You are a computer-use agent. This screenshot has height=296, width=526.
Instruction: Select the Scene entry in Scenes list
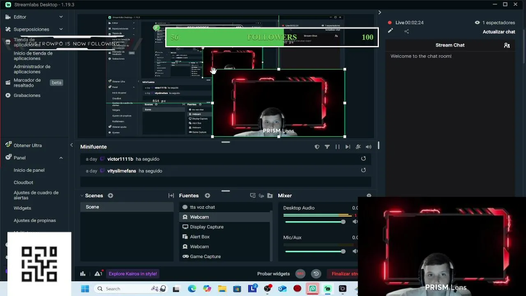(x=127, y=207)
